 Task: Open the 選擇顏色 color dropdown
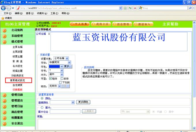click(x=73, y=102)
